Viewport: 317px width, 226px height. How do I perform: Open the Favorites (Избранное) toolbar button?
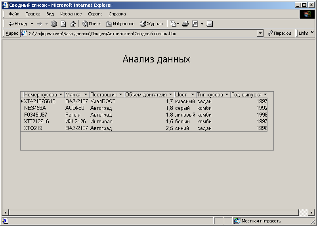(120, 24)
